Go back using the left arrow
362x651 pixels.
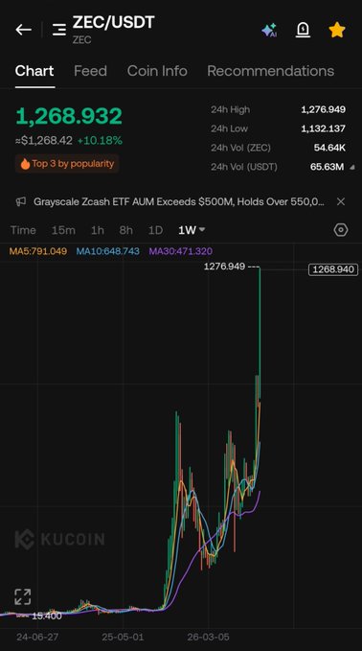point(24,30)
